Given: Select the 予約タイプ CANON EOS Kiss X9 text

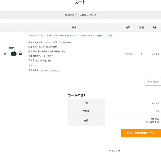Looking at the screenshot, I should click(44, 70).
